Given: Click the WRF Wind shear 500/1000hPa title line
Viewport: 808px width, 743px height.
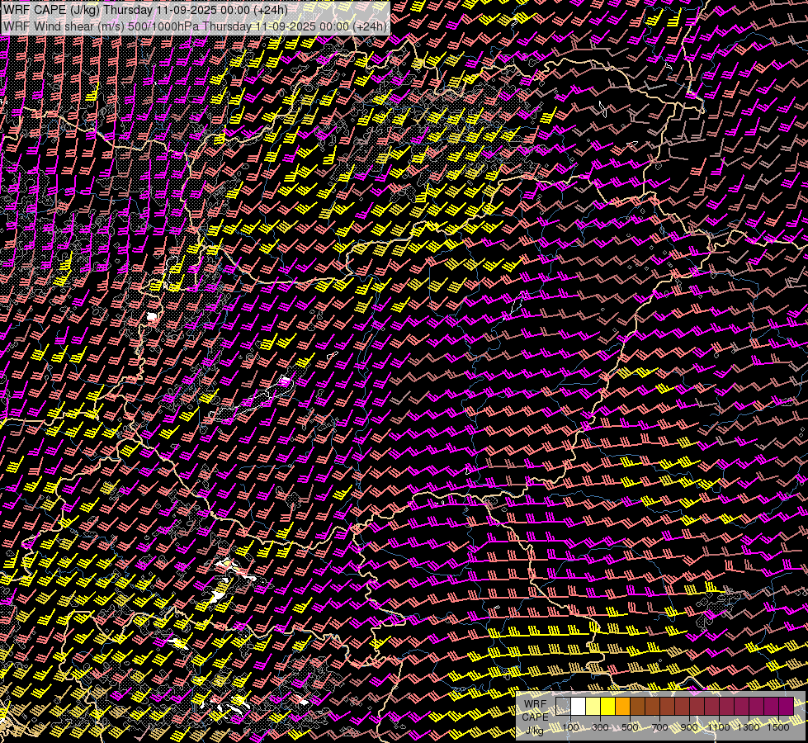Looking at the screenshot, I should [195, 26].
